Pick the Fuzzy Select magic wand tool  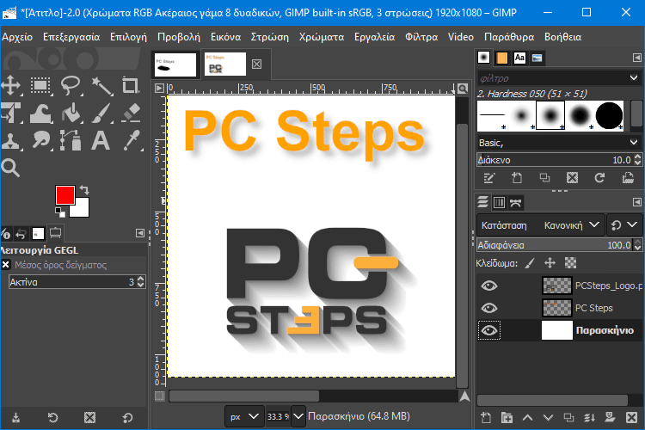101,85
